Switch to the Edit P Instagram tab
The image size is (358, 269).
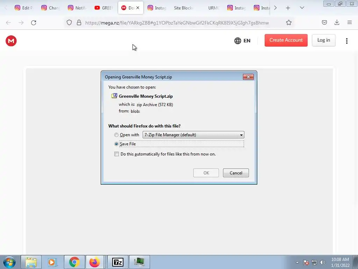coord(24,8)
